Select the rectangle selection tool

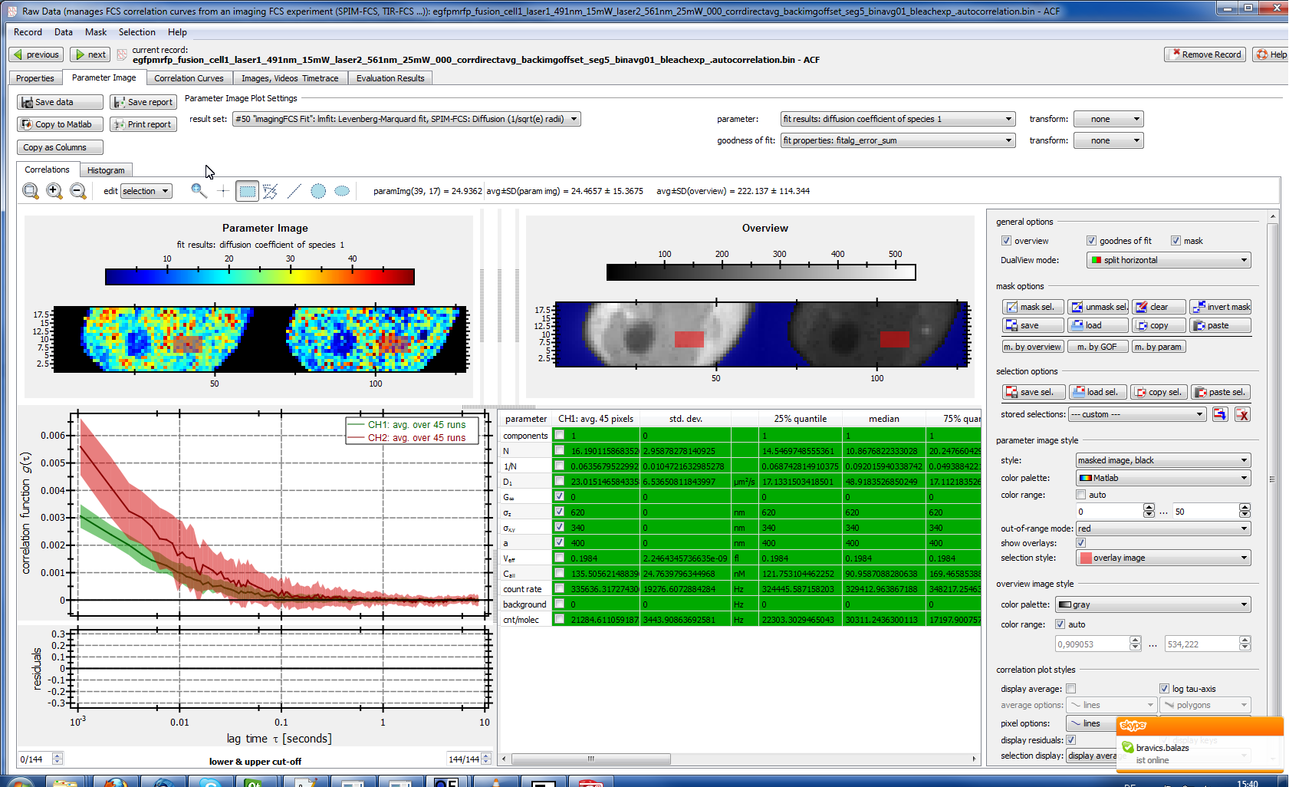(x=247, y=191)
